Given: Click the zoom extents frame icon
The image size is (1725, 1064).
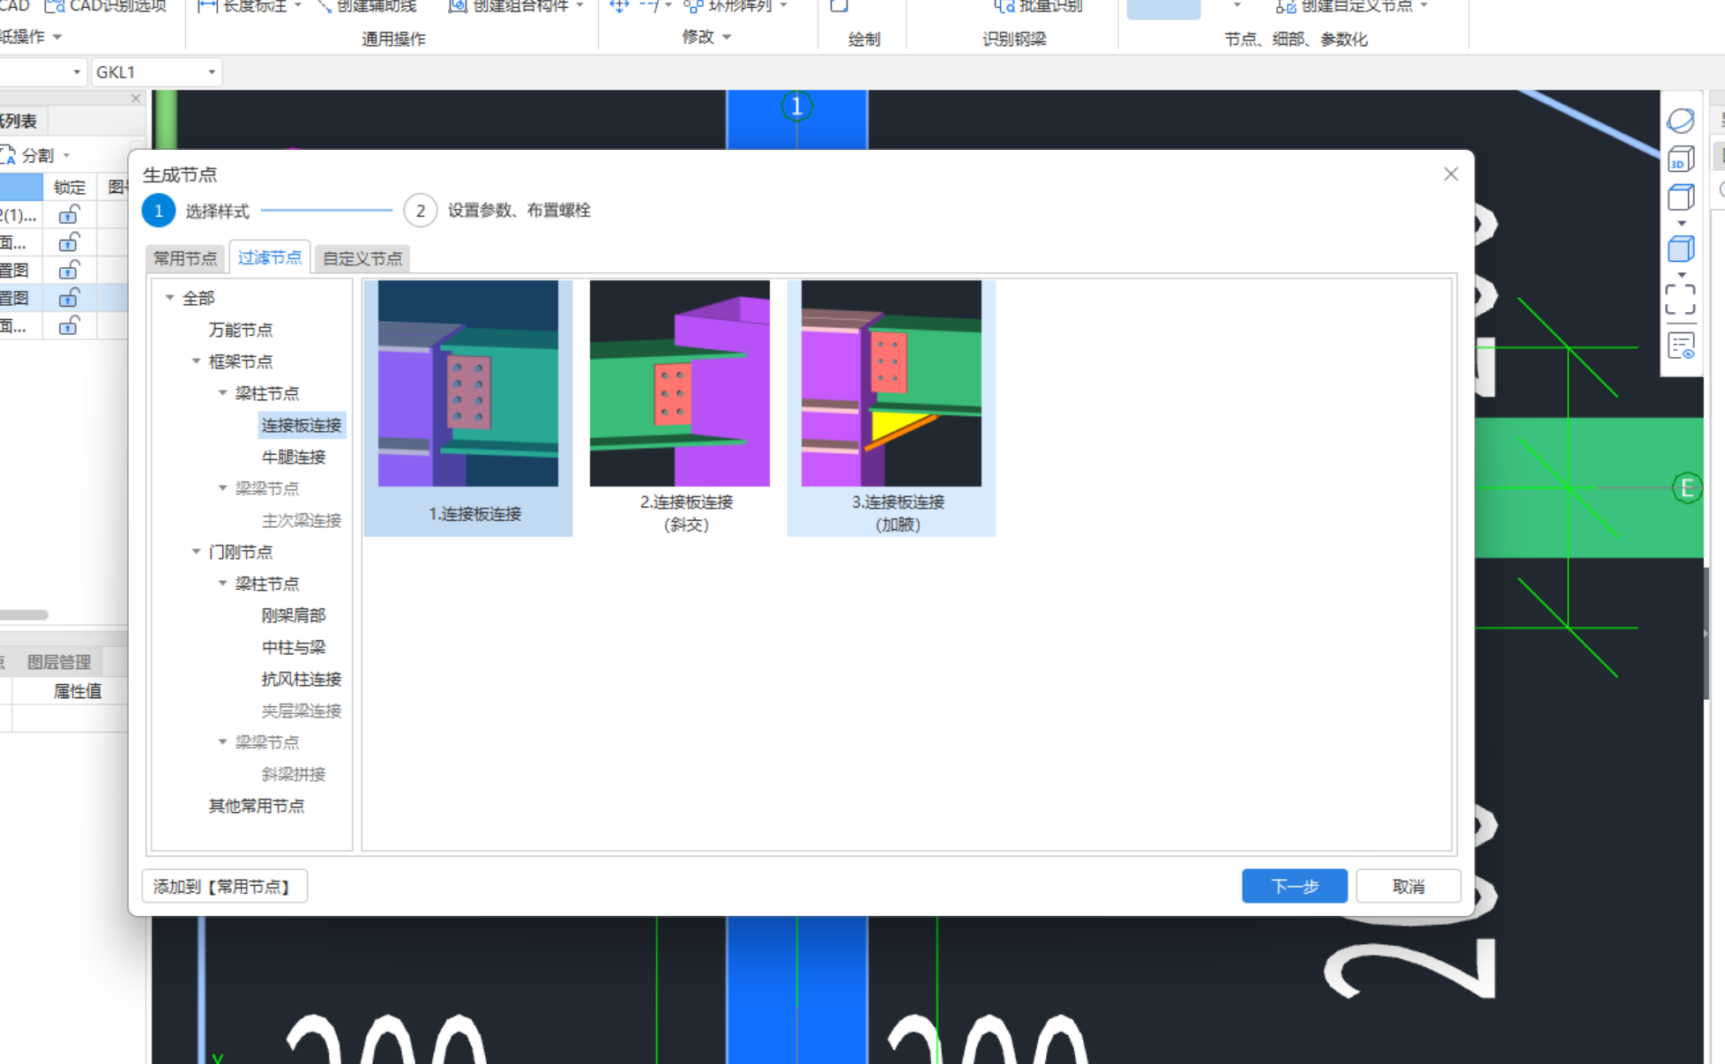Looking at the screenshot, I should coord(1680,300).
